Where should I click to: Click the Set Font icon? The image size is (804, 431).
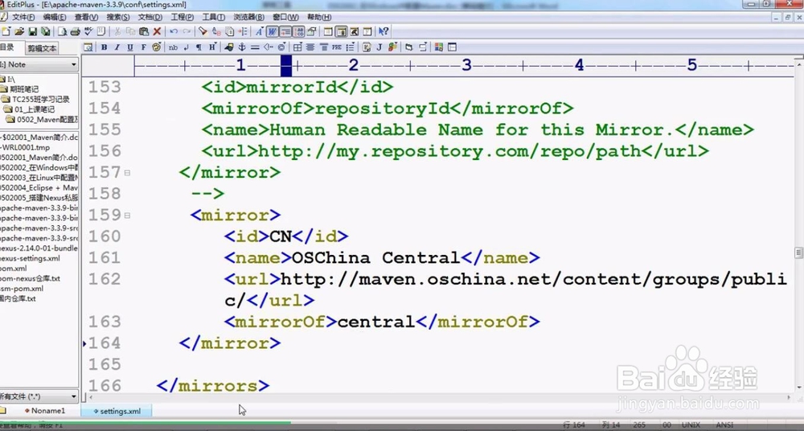click(259, 32)
